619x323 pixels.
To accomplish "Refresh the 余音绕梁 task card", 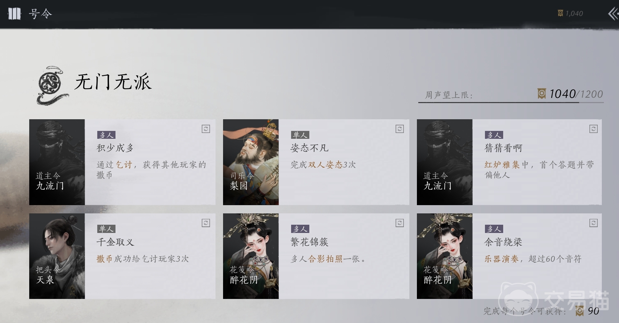I will click(x=593, y=223).
